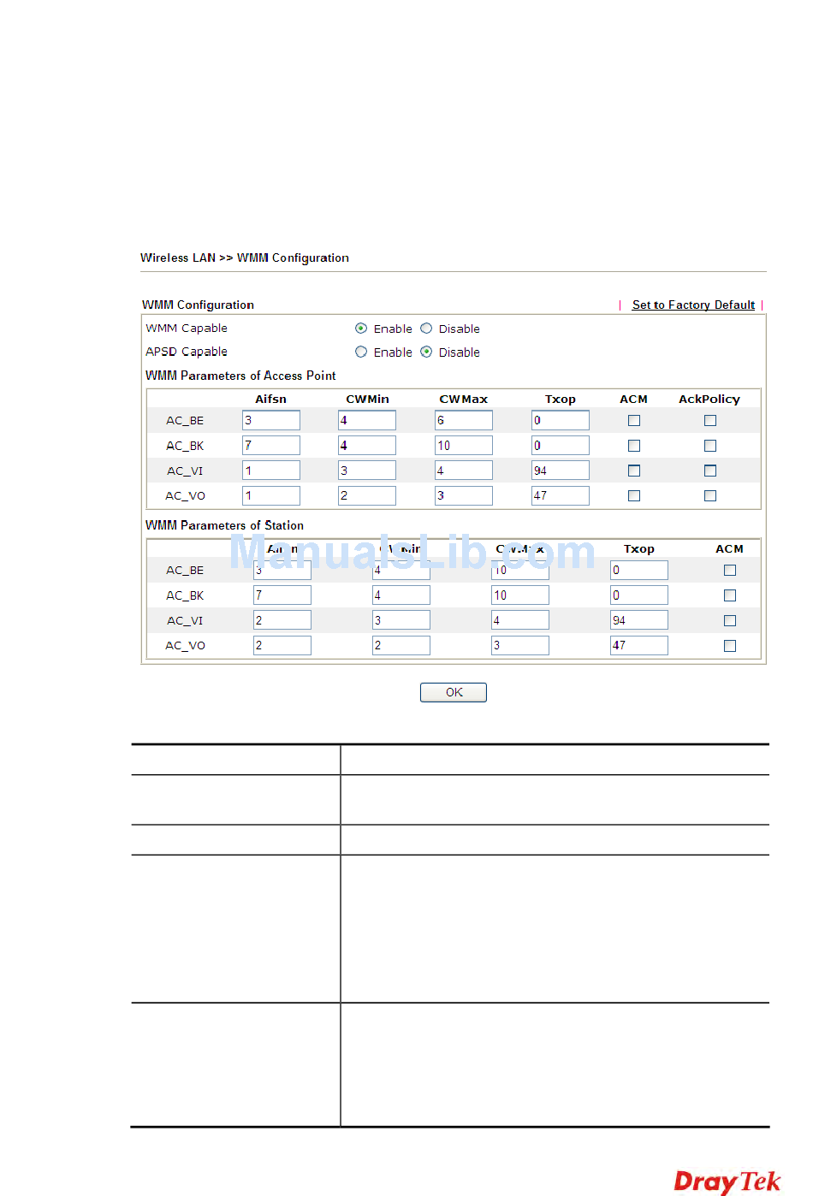
Task: Select Disable for WMM Capable
Action: [426, 329]
